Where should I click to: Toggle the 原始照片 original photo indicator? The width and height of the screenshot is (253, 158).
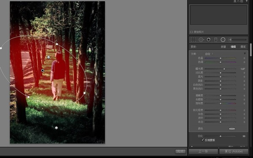[x=191, y=32]
